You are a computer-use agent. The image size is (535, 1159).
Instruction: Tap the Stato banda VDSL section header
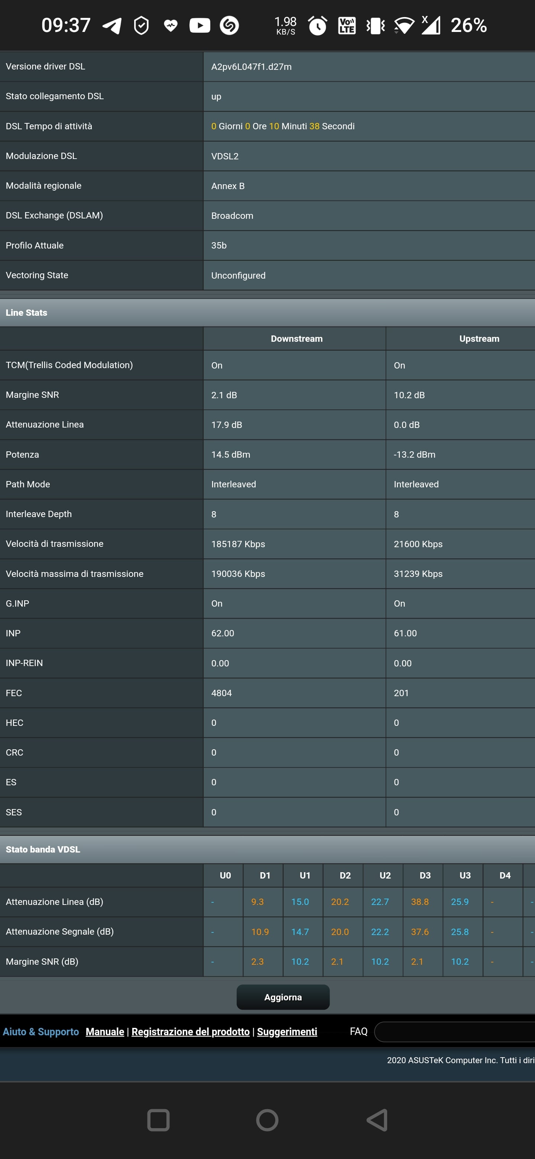[x=43, y=850]
